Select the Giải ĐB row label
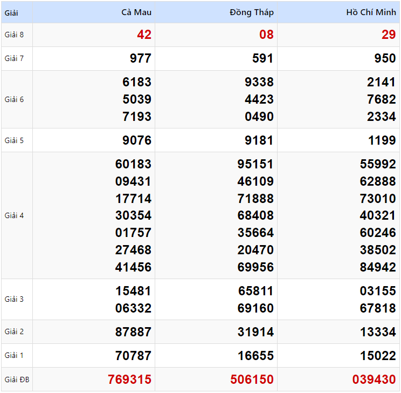The image size is (401, 393). pos(17,380)
